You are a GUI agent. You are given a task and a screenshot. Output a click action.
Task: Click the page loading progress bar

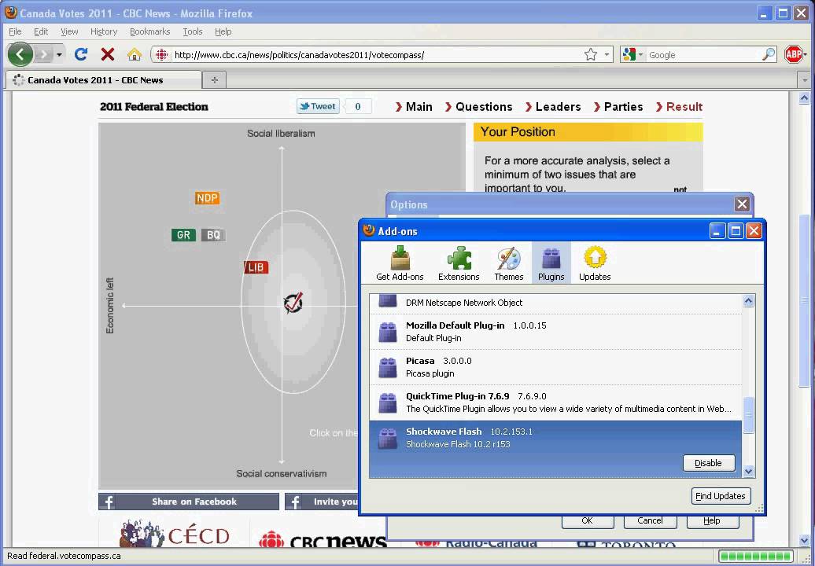click(756, 556)
